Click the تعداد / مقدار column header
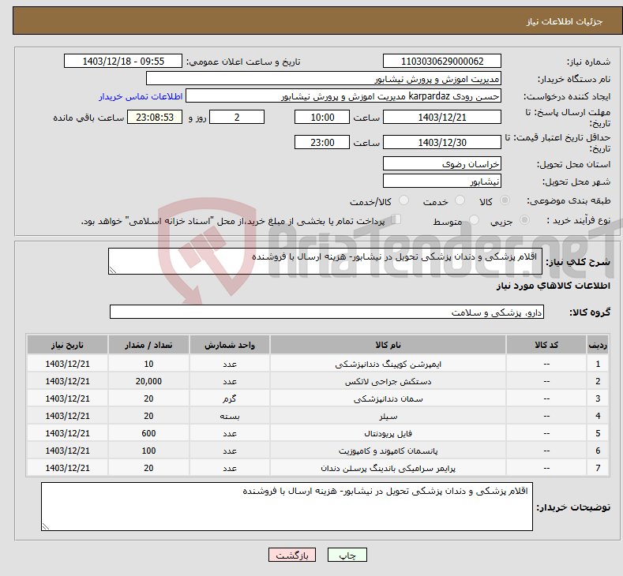 (148, 345)
